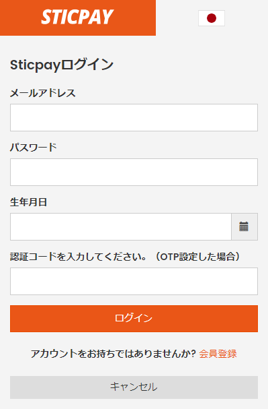This screenshot has width=268, height=409.
Task: Click the STICPAY logo in header
Action: pyautogui.click(x=77, y=18)
